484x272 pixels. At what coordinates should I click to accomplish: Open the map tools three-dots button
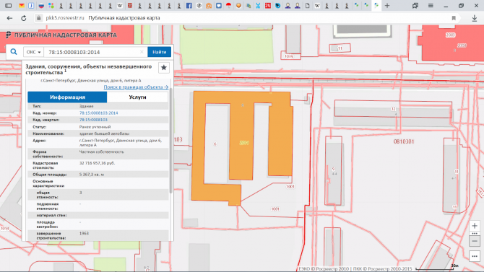point(475,256)
